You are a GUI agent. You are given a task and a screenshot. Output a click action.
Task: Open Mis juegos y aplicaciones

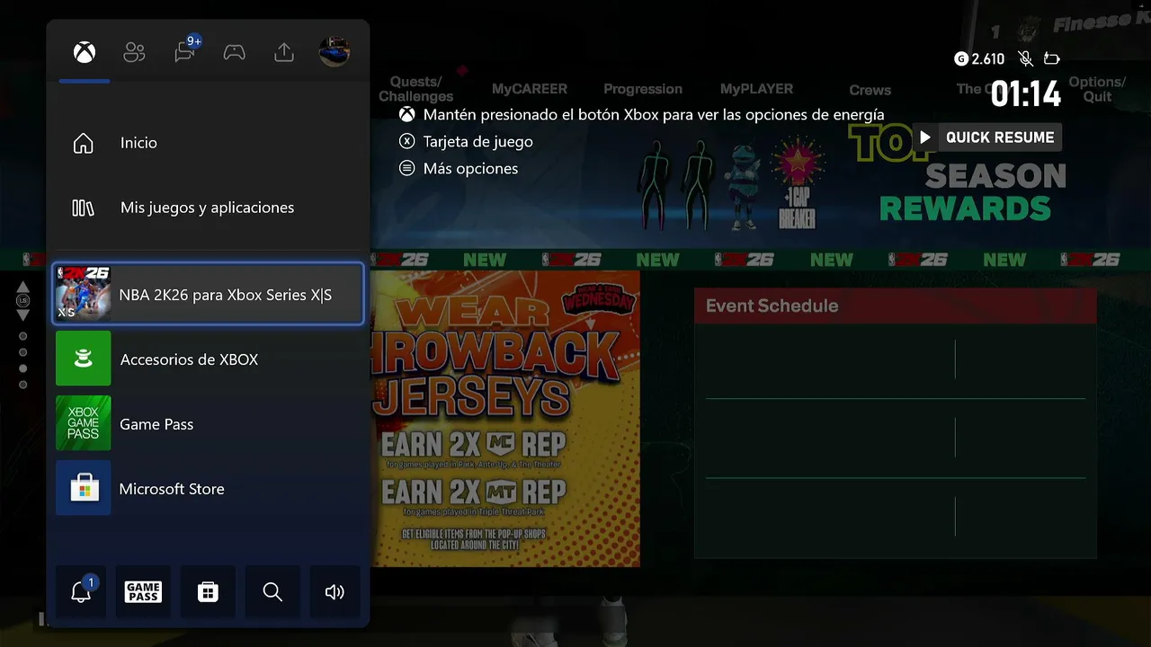coord(208,208)
